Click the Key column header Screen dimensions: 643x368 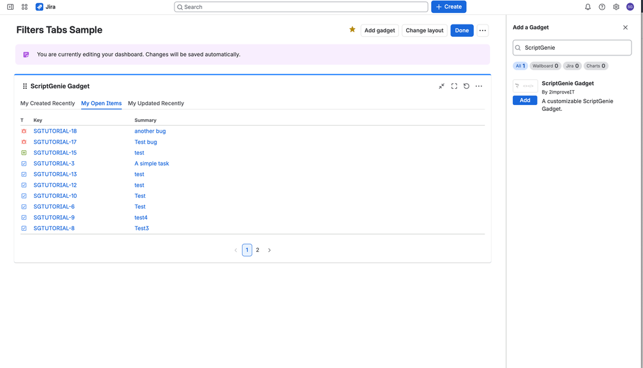coord(38,121)
